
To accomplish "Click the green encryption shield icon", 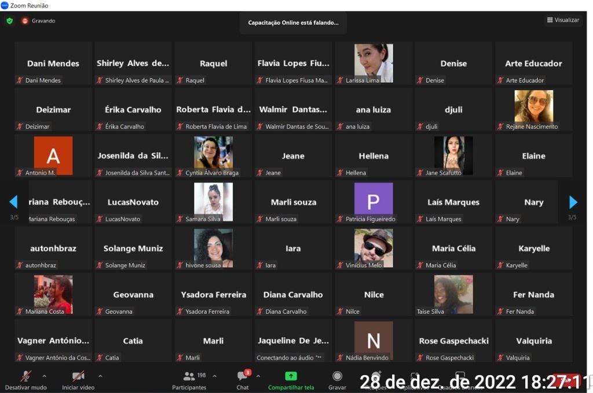I will coord(9,21).
